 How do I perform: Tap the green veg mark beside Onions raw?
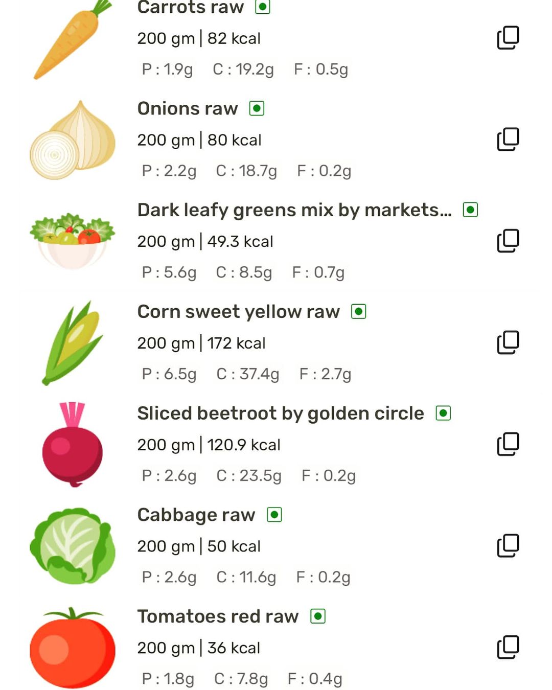[257, 108]
